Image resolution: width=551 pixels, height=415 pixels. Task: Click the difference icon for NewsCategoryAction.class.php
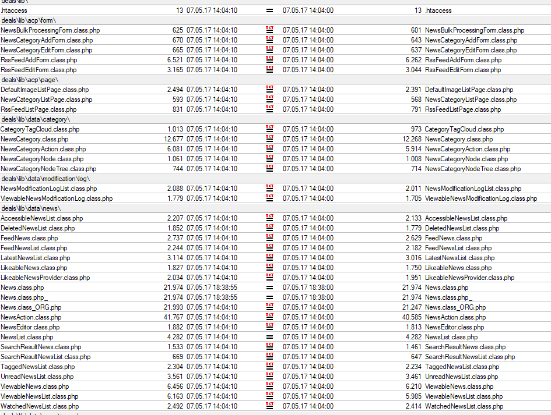tap(269, 148)
